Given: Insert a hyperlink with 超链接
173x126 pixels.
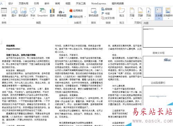Looking at the screenshot, I should click(x=107, y=9).
